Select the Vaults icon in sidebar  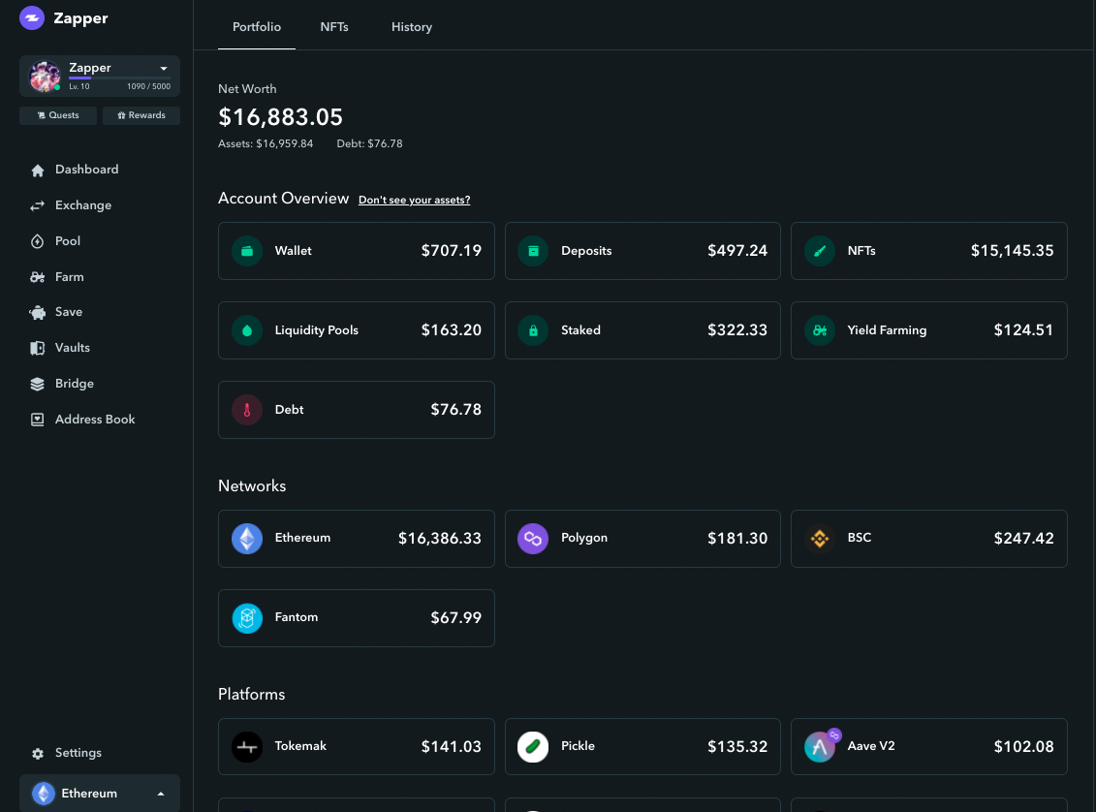38,348
